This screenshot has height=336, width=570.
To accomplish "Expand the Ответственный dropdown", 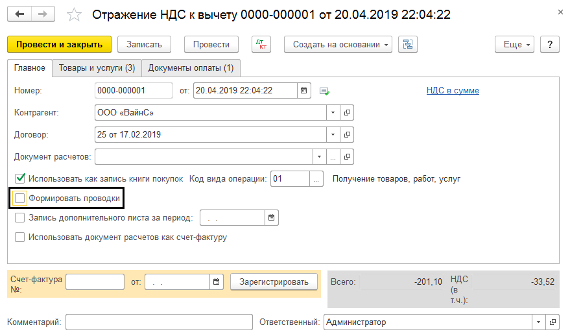I will pyautogui.click(x=539, y=322).
